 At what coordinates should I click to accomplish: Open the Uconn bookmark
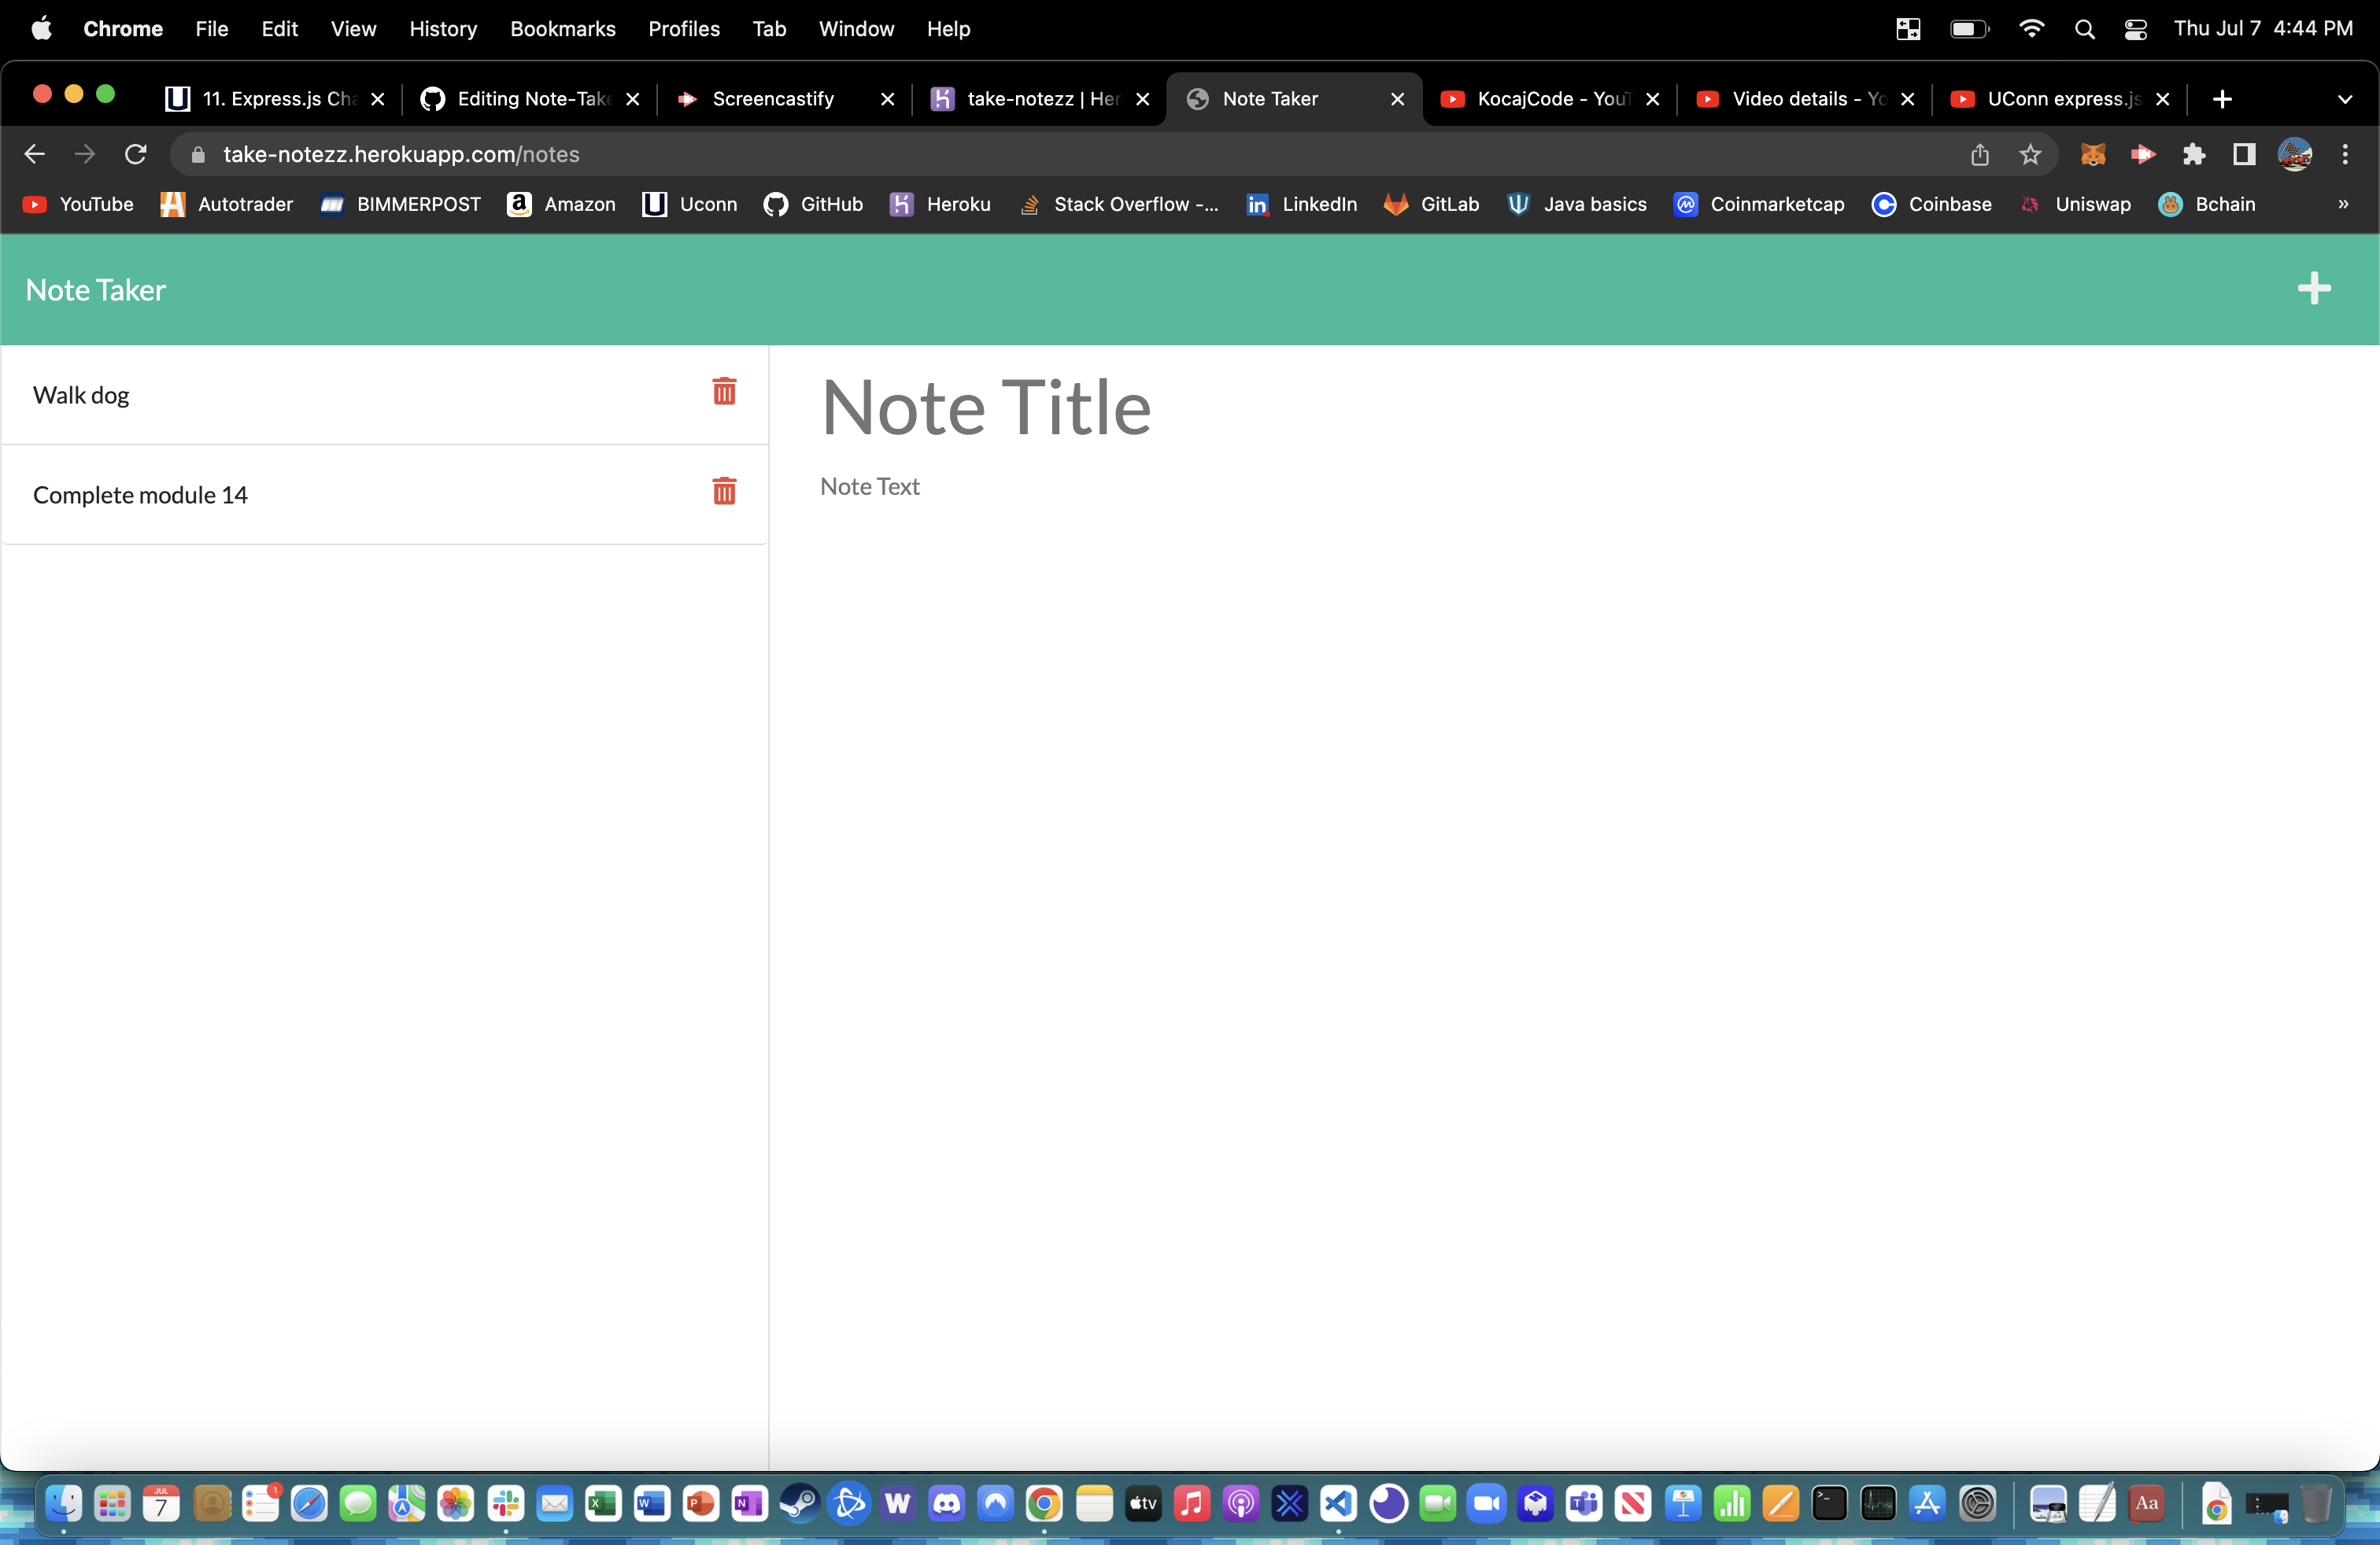click(690, 204)
